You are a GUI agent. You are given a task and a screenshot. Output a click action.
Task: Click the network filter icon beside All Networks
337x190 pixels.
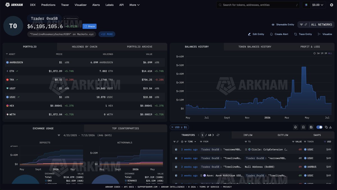point(301,25)
